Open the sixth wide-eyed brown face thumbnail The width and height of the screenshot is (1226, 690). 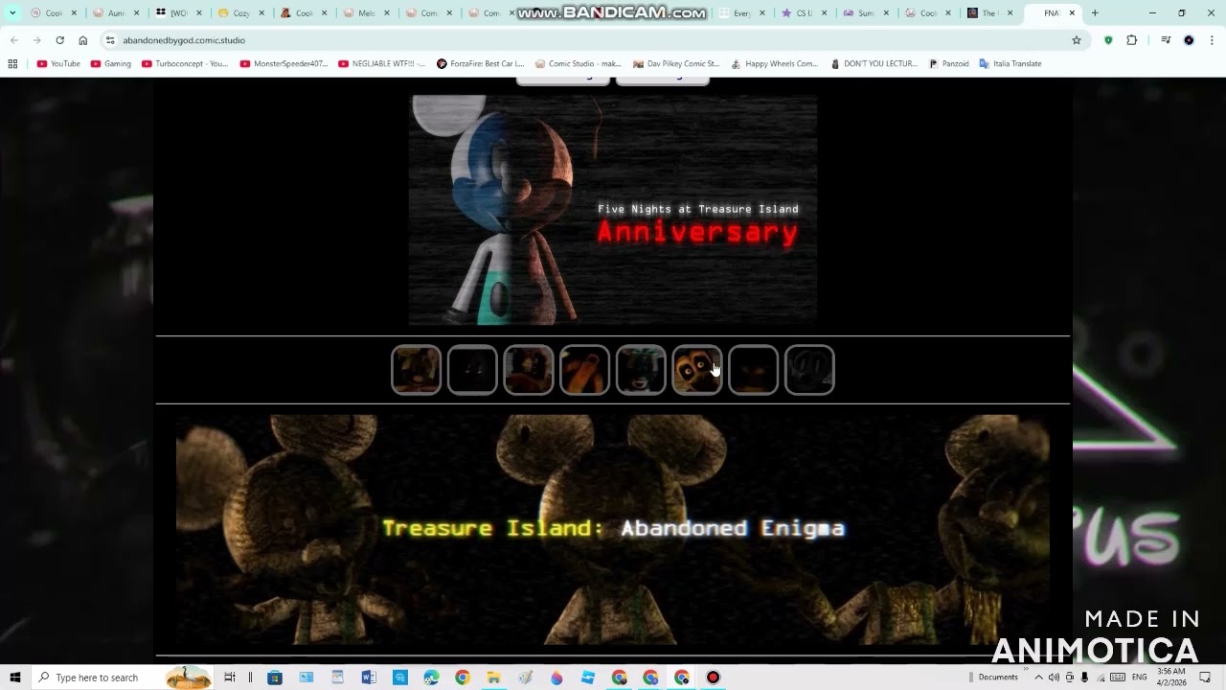click(697, 370)
